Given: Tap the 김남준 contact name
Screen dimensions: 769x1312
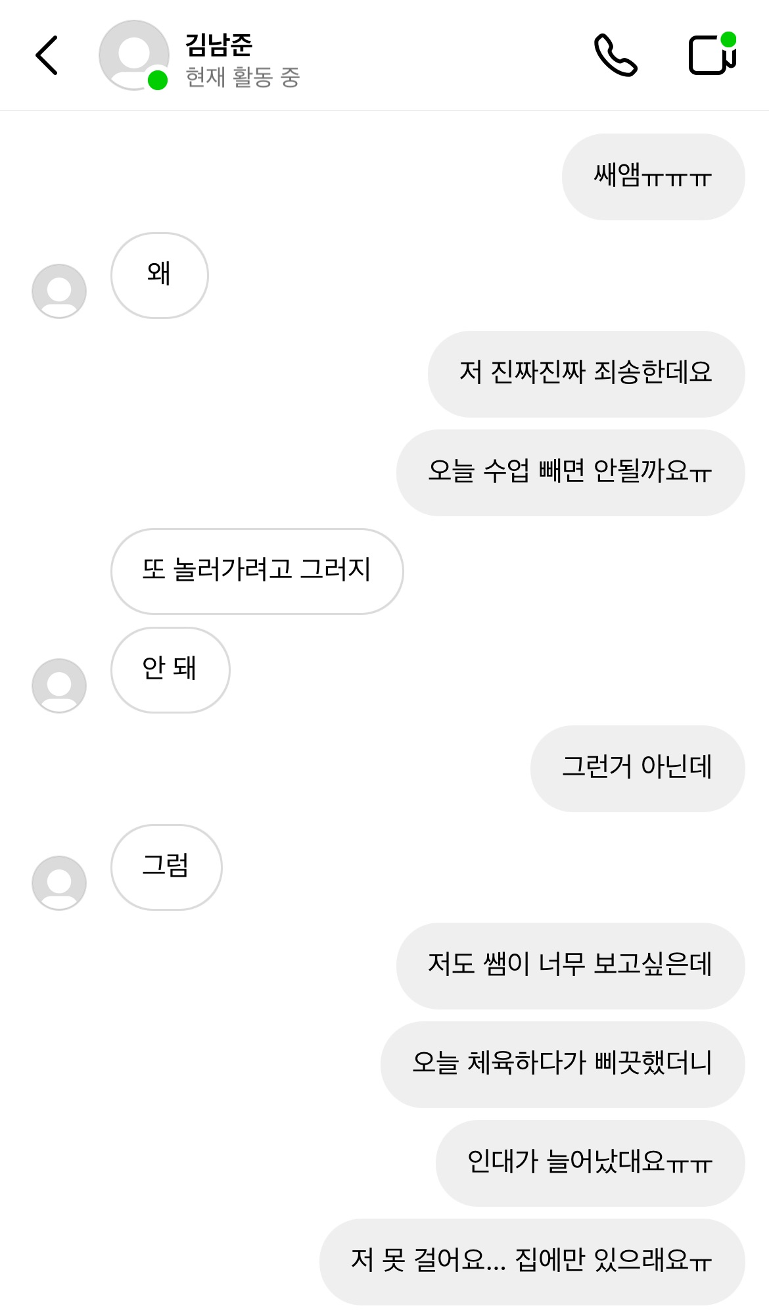Looking at the screenshot, I should pyautogui.click(x=219, y=44).
